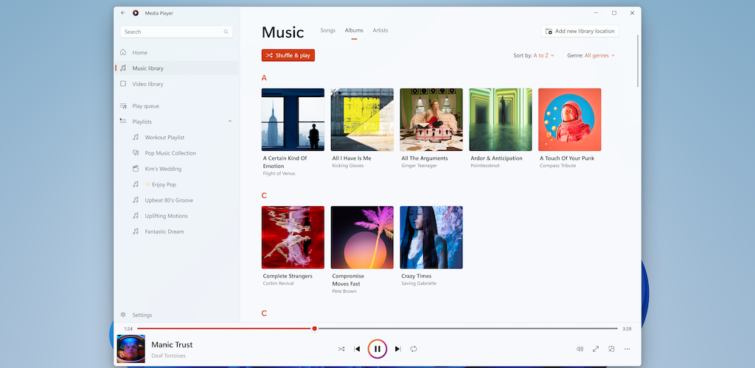Image resolution: width=755 pixels, height=368 pixels.
Task: Pause the current song
Action: pyautogui.click(x=377, y=349)
